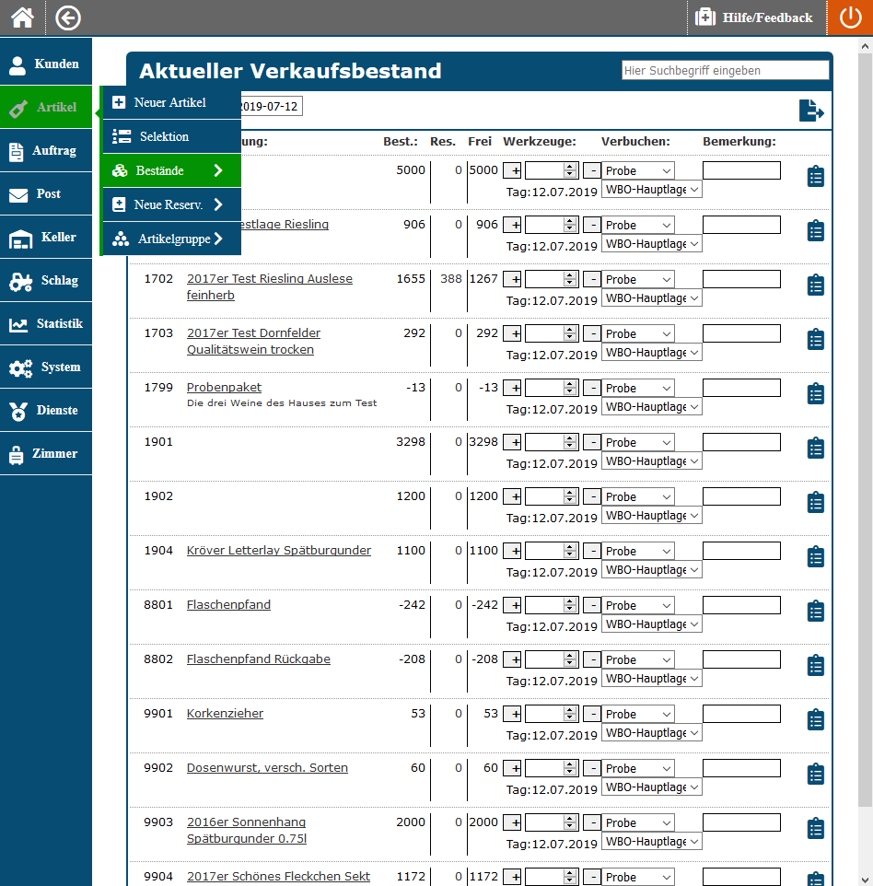Choose Selektion in the Artikel submenu
Viewport: 873px width, 886px height.
(x=171, y=136)
